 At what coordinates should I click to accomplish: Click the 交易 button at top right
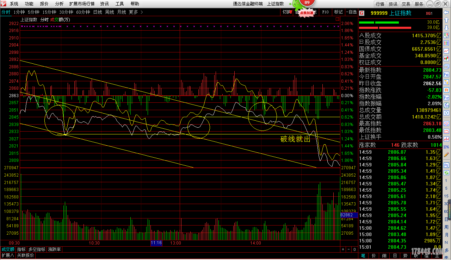point(406,4)
